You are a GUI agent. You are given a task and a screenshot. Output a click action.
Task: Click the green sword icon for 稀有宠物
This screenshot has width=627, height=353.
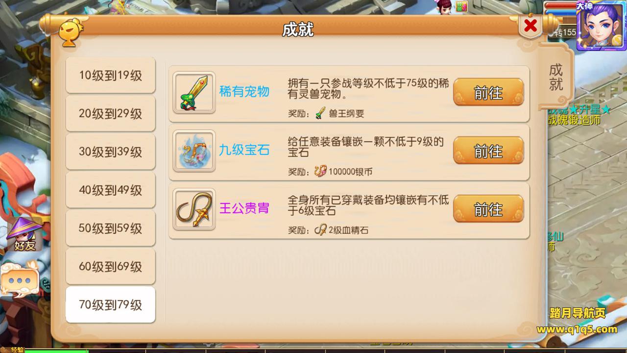tap(194, 93)
